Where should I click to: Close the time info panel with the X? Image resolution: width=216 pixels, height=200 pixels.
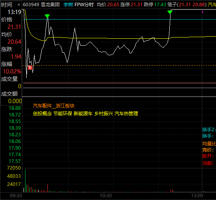pos(19,5)
